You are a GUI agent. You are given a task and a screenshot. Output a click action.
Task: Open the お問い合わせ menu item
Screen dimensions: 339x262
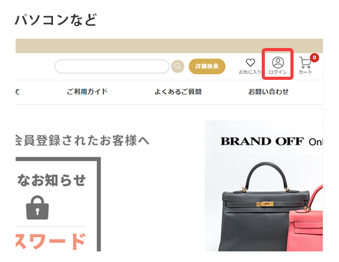click(268, 92)
